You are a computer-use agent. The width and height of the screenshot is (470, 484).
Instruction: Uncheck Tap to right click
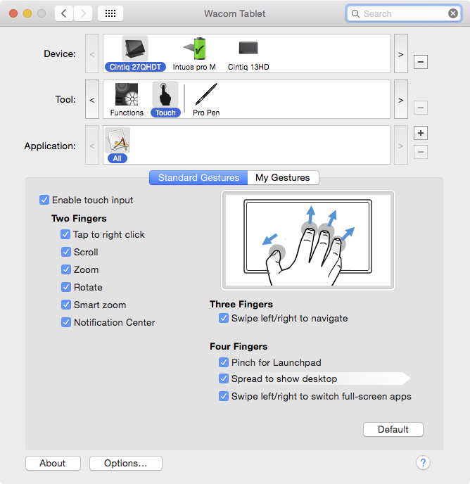tap(65, 234)
